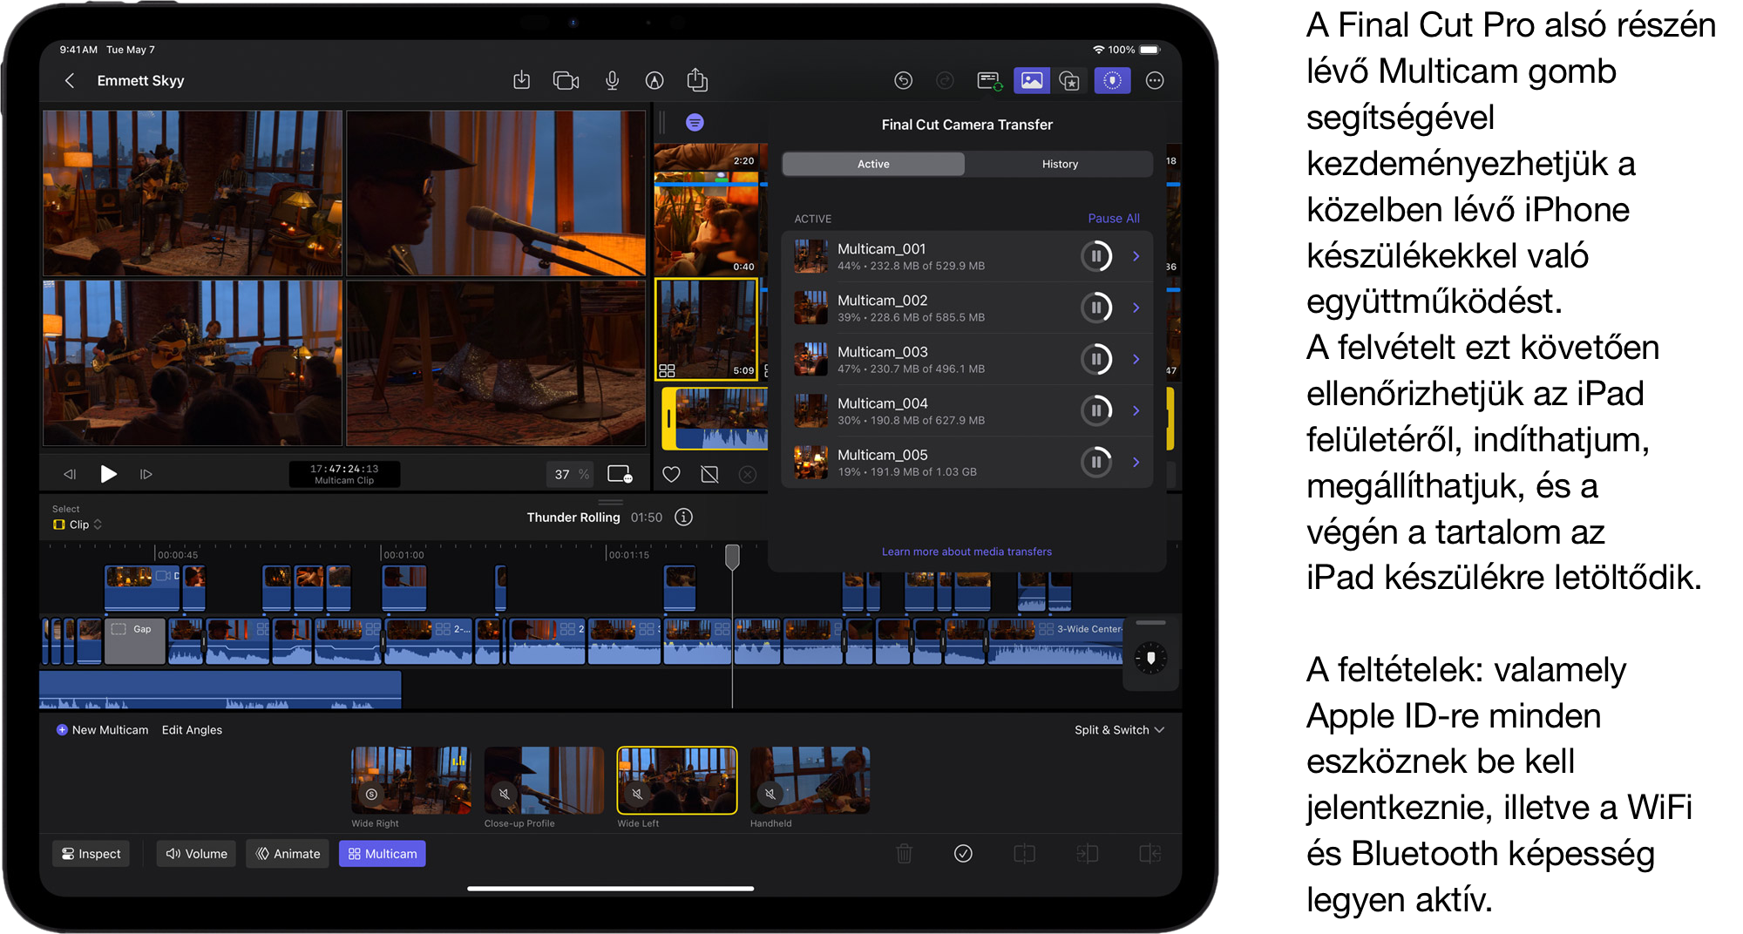Image resolution: width=1743 pixels, height=934 pixels.
Task: Open the Clip select mode dropdown
Action: tap(78, 525)
